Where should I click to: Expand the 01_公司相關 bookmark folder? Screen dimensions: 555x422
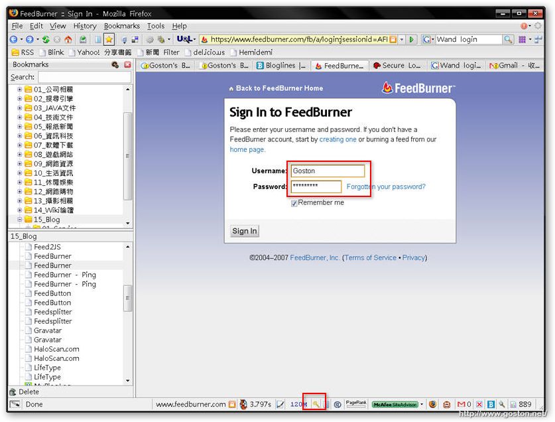(x=20, y=90)
